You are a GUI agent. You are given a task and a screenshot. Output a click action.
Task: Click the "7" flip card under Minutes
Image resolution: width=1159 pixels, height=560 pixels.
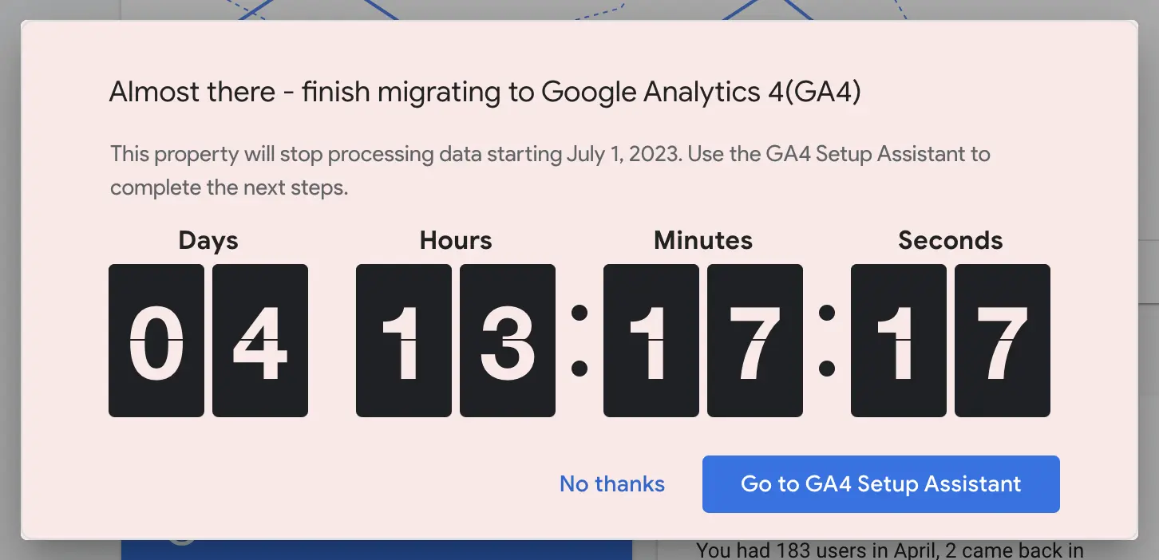(x=755, y=341)
